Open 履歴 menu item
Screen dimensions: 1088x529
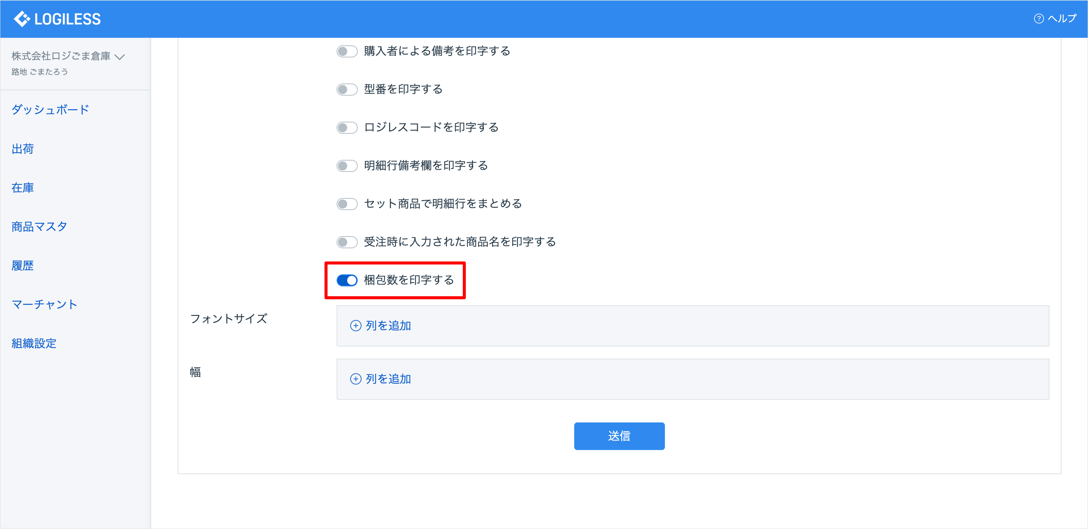pyautogui.click(x=22, y=266)
